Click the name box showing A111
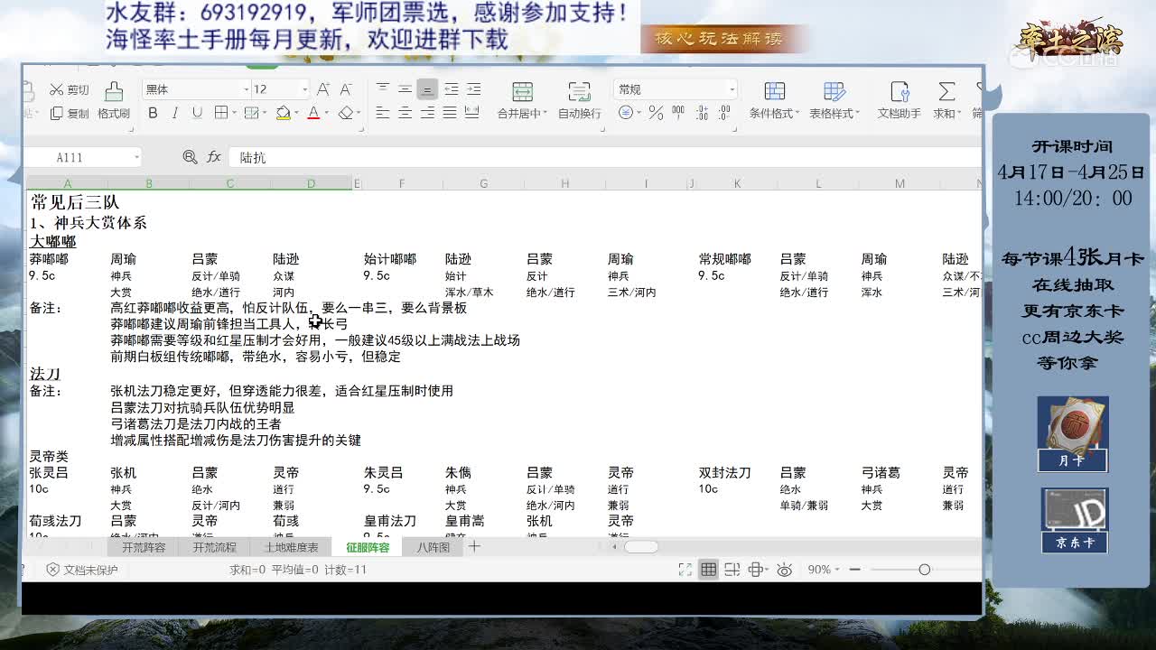This screenshot has height=650, width=1156. click(x=83, y=157)
